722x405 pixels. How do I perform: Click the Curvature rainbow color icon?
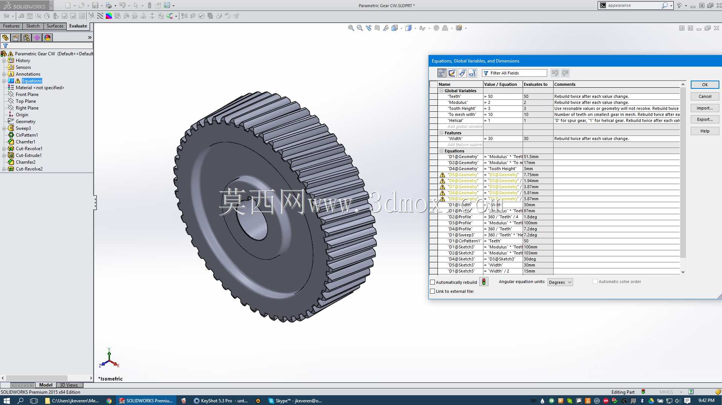(109, 16)
